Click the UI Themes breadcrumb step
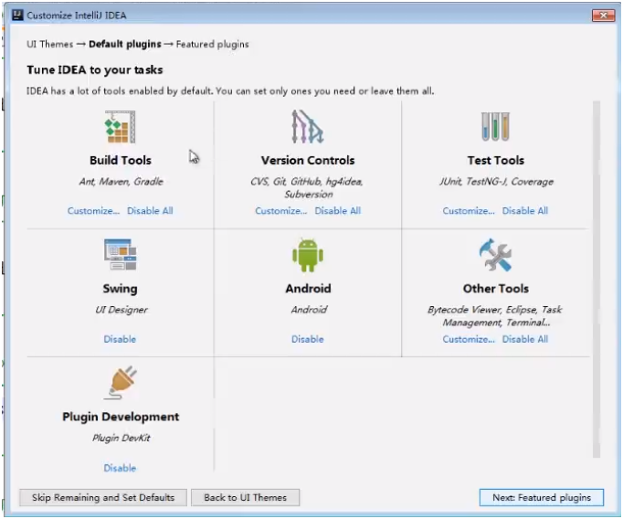Screen dimensions: 623x519 click(50, 44)
